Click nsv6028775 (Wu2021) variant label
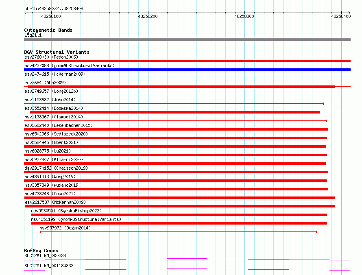This screenshot has width=362, height=275. point(48,151)
